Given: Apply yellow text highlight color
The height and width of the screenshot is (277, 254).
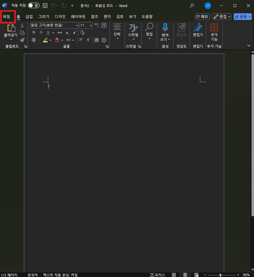Looking at the screenshot, I should click(x=45, y=40).
